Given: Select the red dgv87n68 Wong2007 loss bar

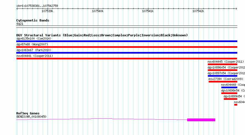Looking at the screenshot, I should (x=127, y=47).
